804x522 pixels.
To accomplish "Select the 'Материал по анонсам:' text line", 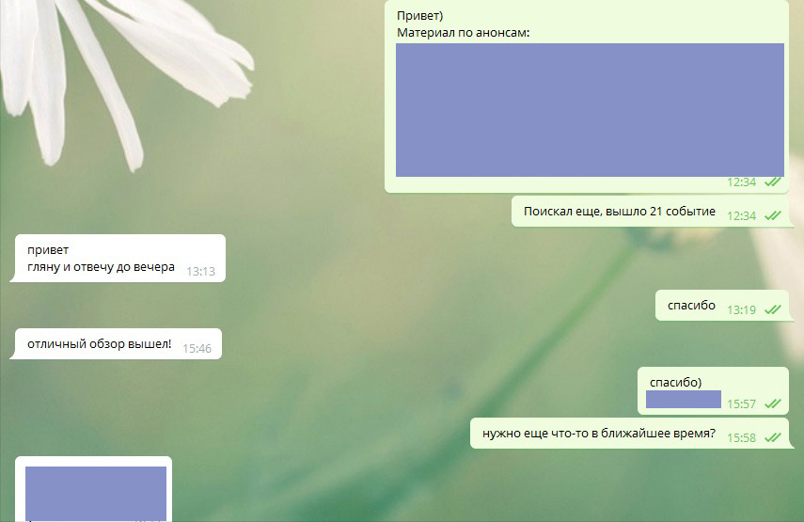I will coord(463,33).
